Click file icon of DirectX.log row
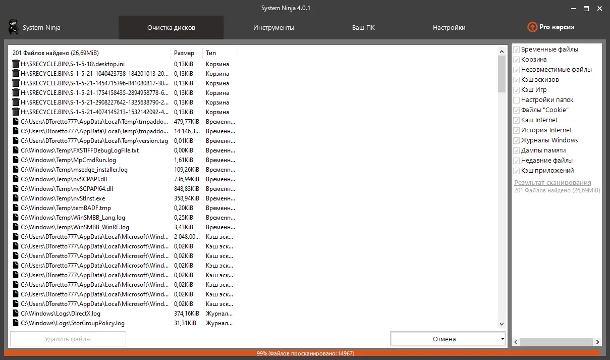Screen dimensions: 610x360 click(x=16, y=314)
